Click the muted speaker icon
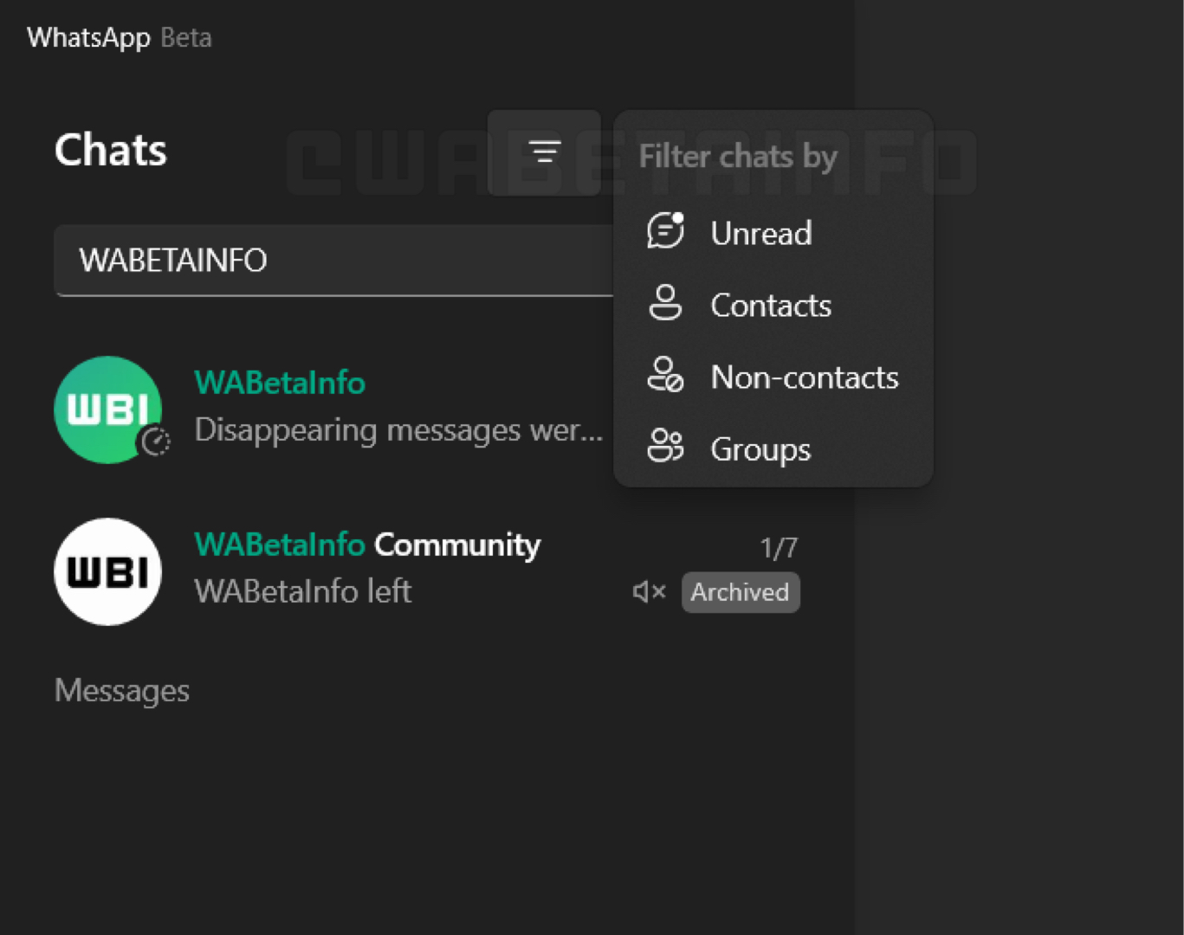The width and height of the screenshot is (1184, 935). coord(649,592)
